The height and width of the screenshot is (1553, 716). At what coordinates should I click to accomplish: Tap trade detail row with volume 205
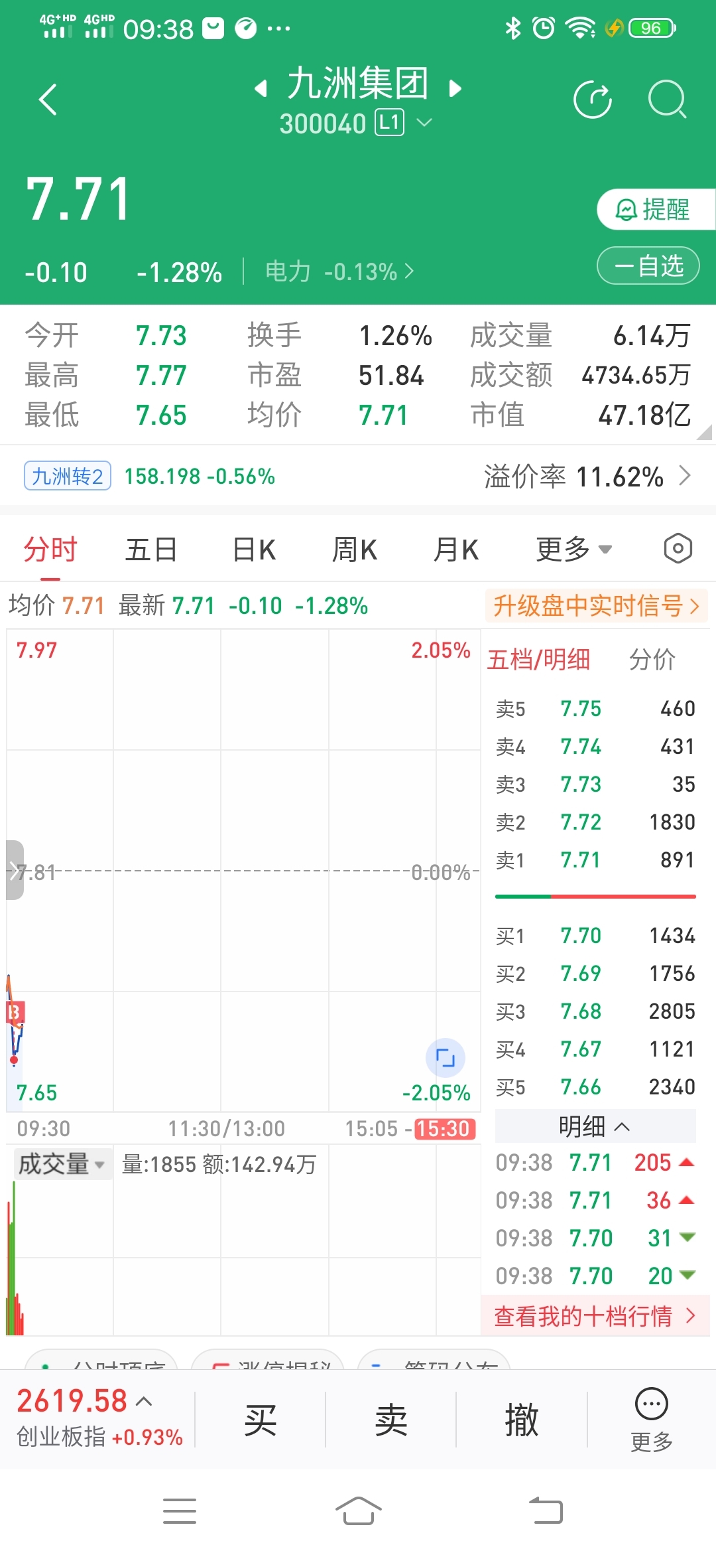coord(595,1162)
